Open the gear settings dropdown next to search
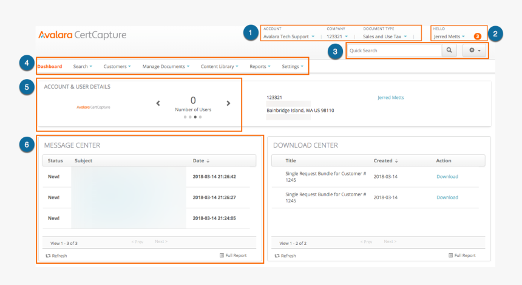522x285 pixels. [475, 50]
